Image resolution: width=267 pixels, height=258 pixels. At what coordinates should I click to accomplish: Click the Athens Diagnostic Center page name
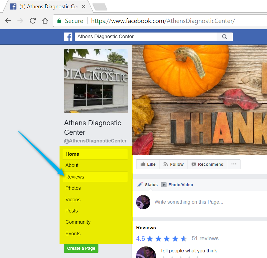93,128
